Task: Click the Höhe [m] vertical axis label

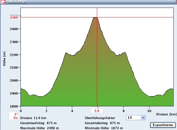Action: 4,59
